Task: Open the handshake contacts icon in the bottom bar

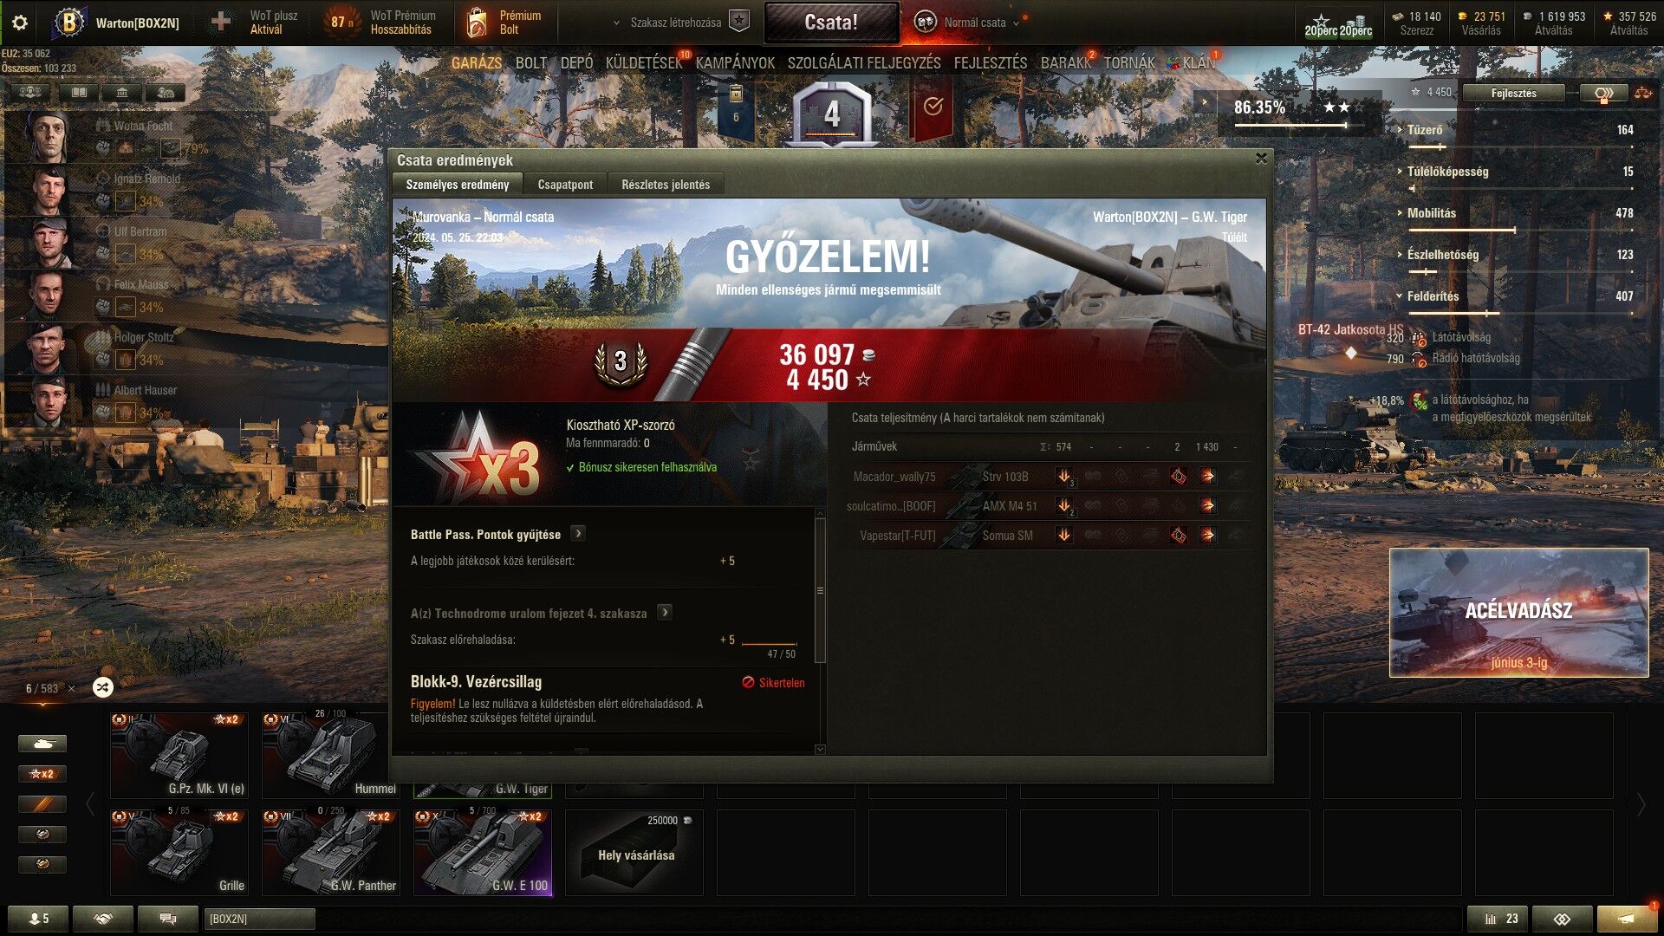Action: (x=103, y=919)
